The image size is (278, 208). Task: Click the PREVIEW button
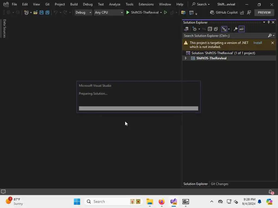pyautogui.click(x=264, y=12)
